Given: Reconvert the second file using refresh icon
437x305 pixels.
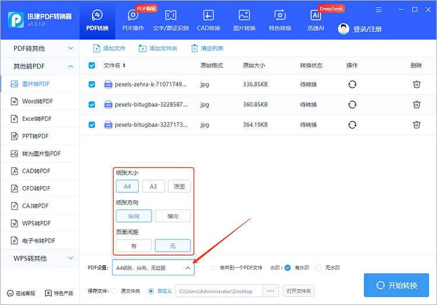Looking at the screenshot, I should point(352,105).
